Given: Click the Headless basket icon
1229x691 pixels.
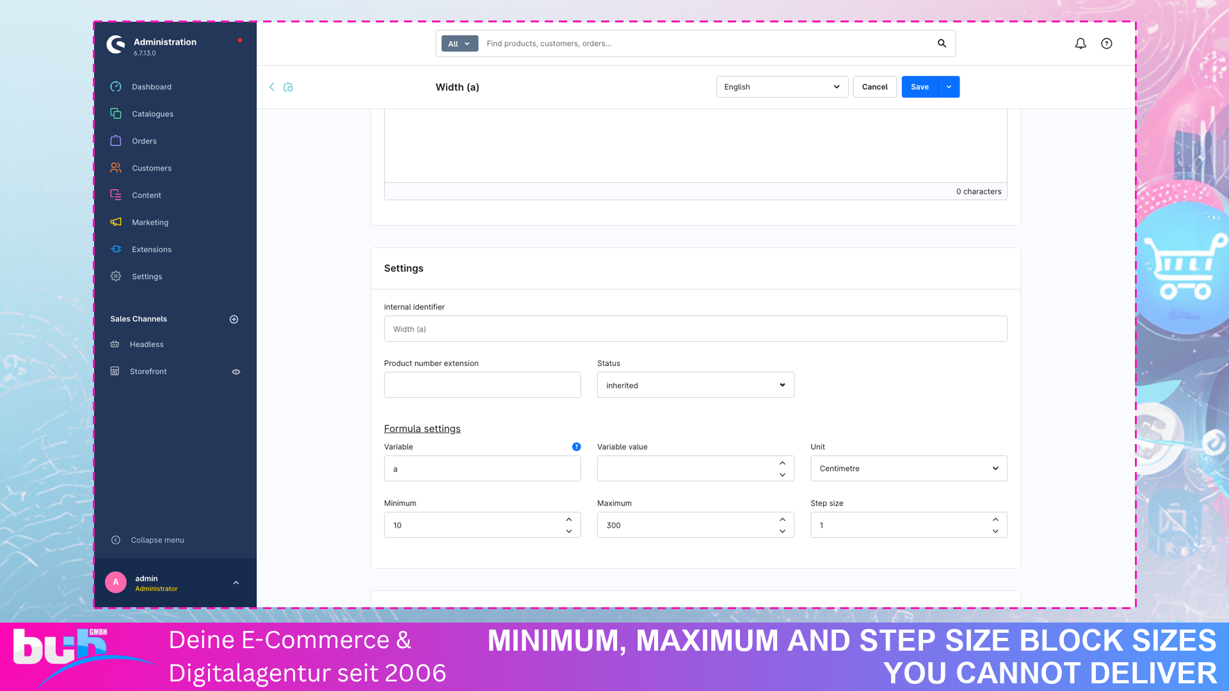Looking at the screenshot, I should (115, 344).
